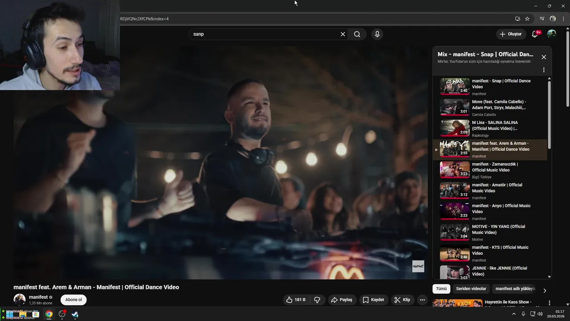This screenshot has height=321, width=570.
Task: Subscribe with the Abone ol button
Action: [73, 300]
